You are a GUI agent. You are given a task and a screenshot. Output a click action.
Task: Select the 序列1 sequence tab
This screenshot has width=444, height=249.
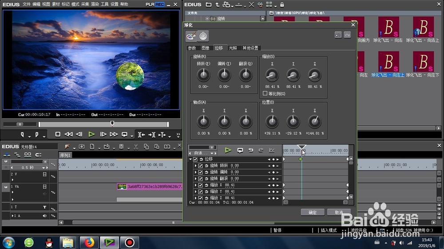65,155
